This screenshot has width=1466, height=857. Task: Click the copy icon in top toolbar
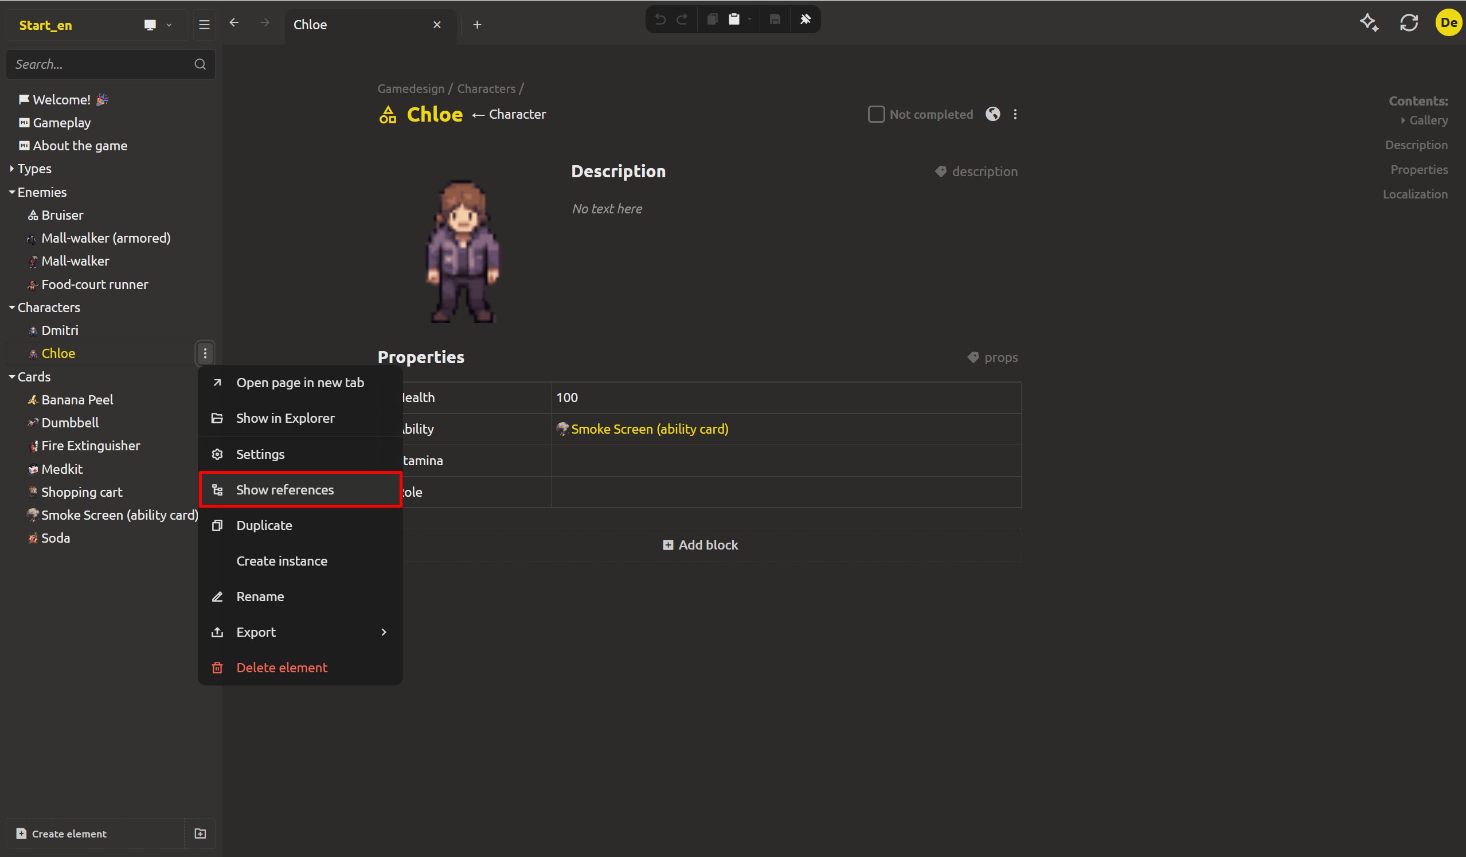(x=712, y=19)
